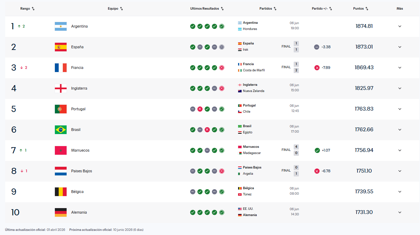Expand more details for Países Bajos row
This screenshot has width=420, height=235.
[400, 171]
